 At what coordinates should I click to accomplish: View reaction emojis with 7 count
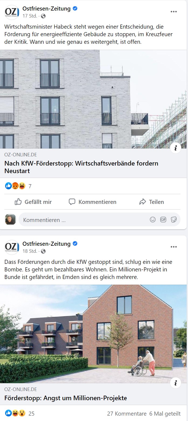[18, 186]
